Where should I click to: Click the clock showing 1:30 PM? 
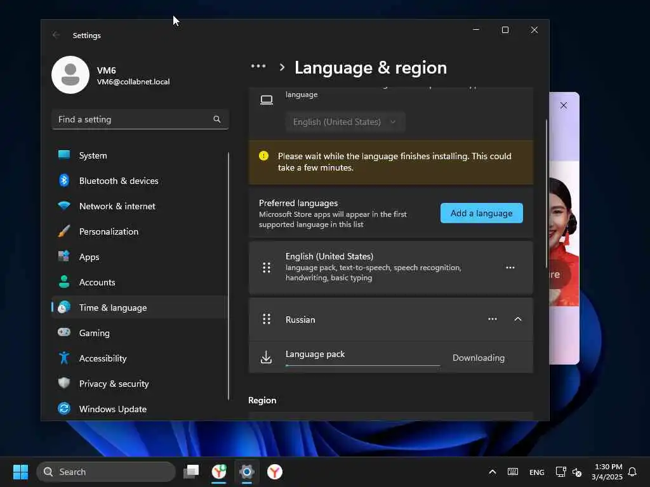pyautogui.click(x=607, y=472)
